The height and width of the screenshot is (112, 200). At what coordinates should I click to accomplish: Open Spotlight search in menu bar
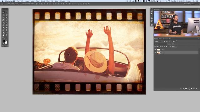194,1
